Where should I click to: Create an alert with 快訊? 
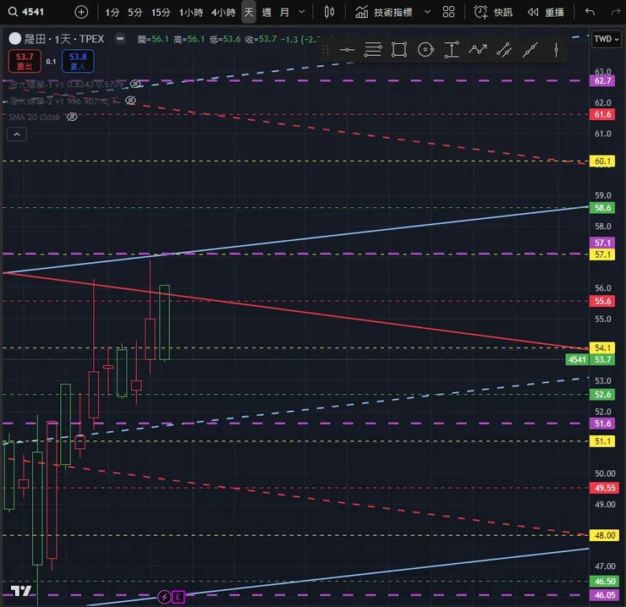tap(493, 13)
